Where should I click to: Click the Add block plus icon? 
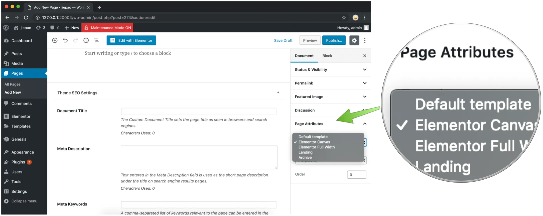pyautogui.click(x=55, y=40)
